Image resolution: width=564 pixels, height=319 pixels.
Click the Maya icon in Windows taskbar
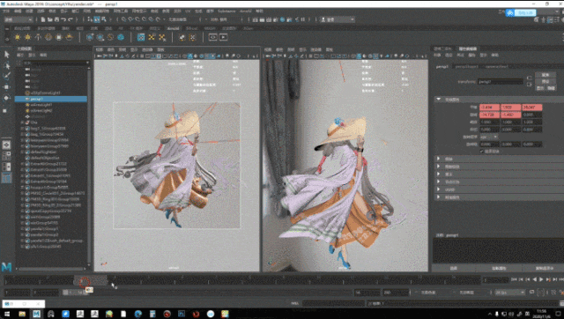(x=36, y=314)
